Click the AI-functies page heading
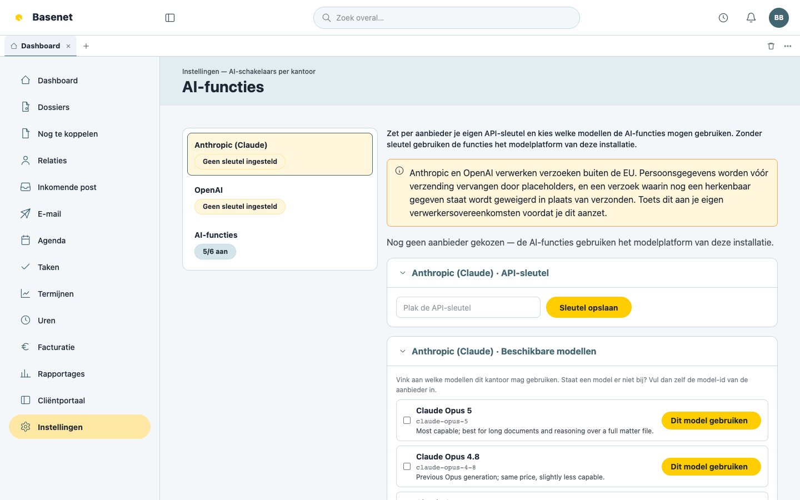The image size is (800, 500). 223,87
